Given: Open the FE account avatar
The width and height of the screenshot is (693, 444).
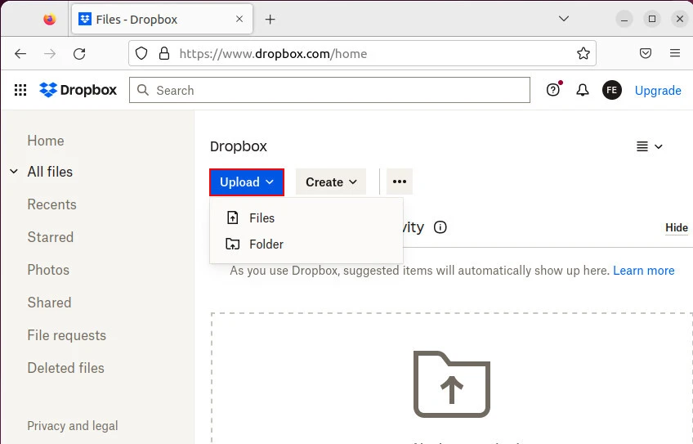Looking at the screenshot, I should [612, 91].
